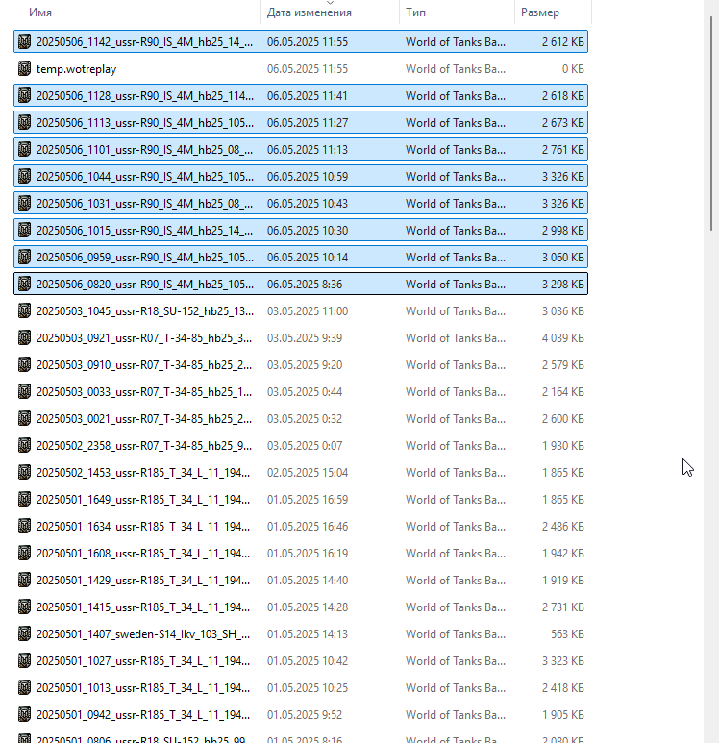Select the 563 КБ sweden replay file
This screenshot has height=743, width=719.
301,634
